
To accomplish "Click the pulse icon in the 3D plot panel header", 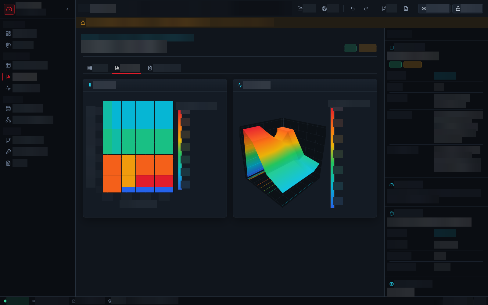I will click(240, 85).
